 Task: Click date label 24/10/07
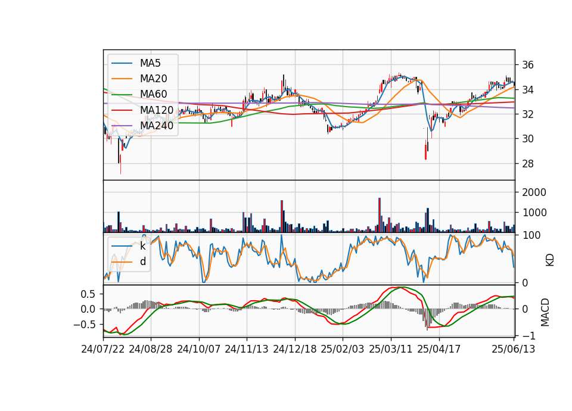(x=199, y=349)
